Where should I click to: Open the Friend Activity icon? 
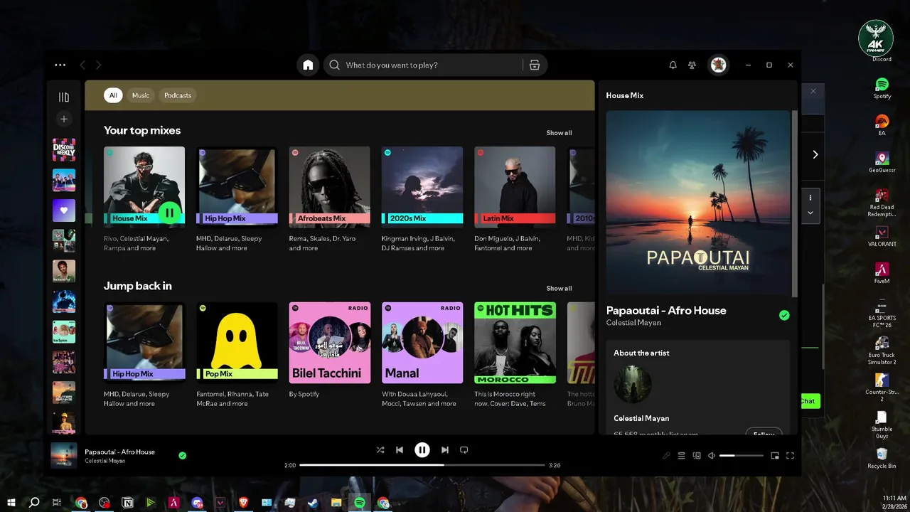pyautogui.click(x=692, y=65)
